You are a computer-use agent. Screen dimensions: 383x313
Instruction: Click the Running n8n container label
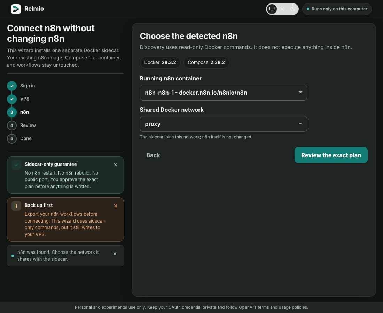coord(171,78)
